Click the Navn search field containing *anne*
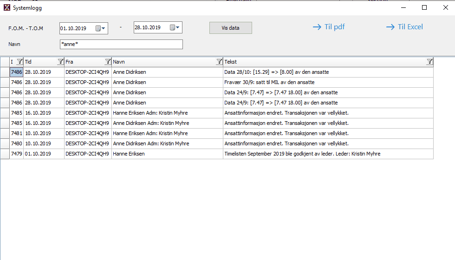455x260 pixels. (x=121, y=44)
